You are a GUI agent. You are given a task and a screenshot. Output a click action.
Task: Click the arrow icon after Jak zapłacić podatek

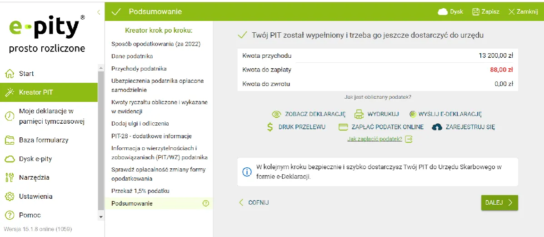click(x=409, y=139)
